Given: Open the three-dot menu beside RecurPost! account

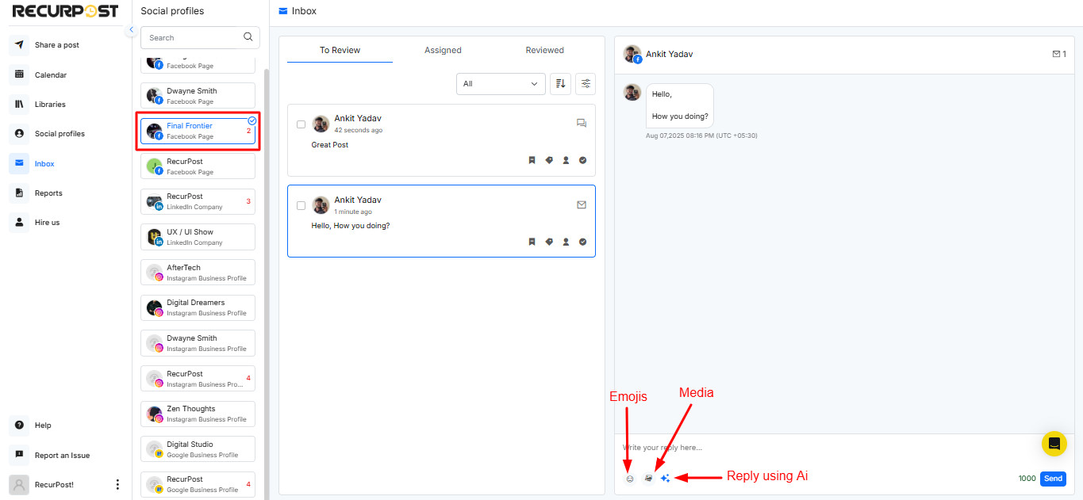Looking at the screenshot, I should click(x=117, y=484).
